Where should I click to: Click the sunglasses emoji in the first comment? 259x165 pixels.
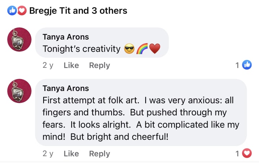click(x=129, y=49)
